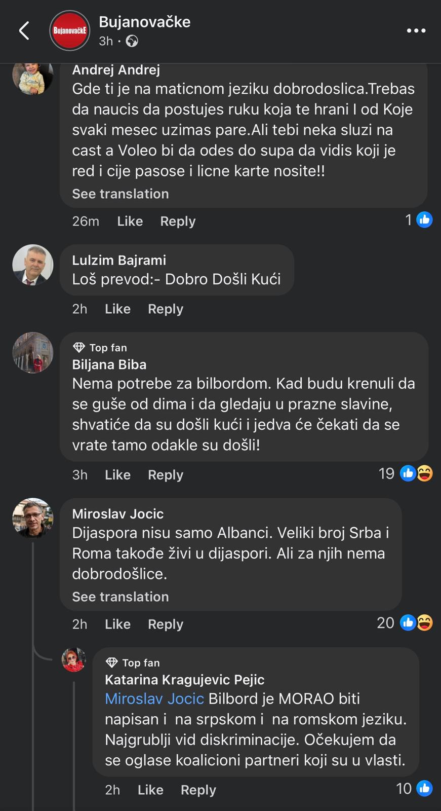Tap the Bujanovačke page logo
Image resolution: width=441 pixels, height=811 pixels.
click(x=69, y=31)
